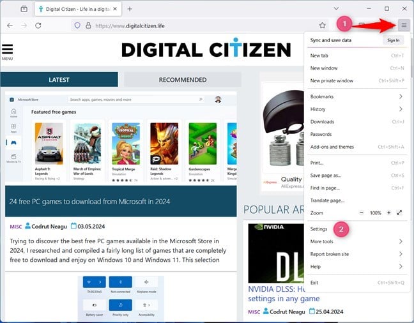Open the list all tabs dropdown

coord(336,9)
